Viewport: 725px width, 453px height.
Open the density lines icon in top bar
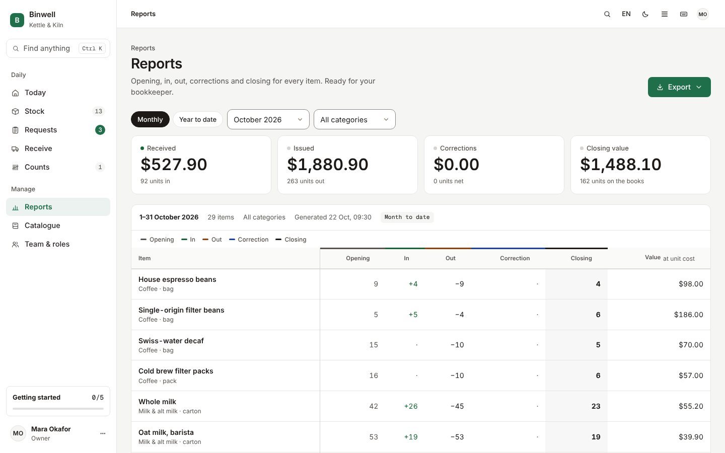(x=665, y=14)
